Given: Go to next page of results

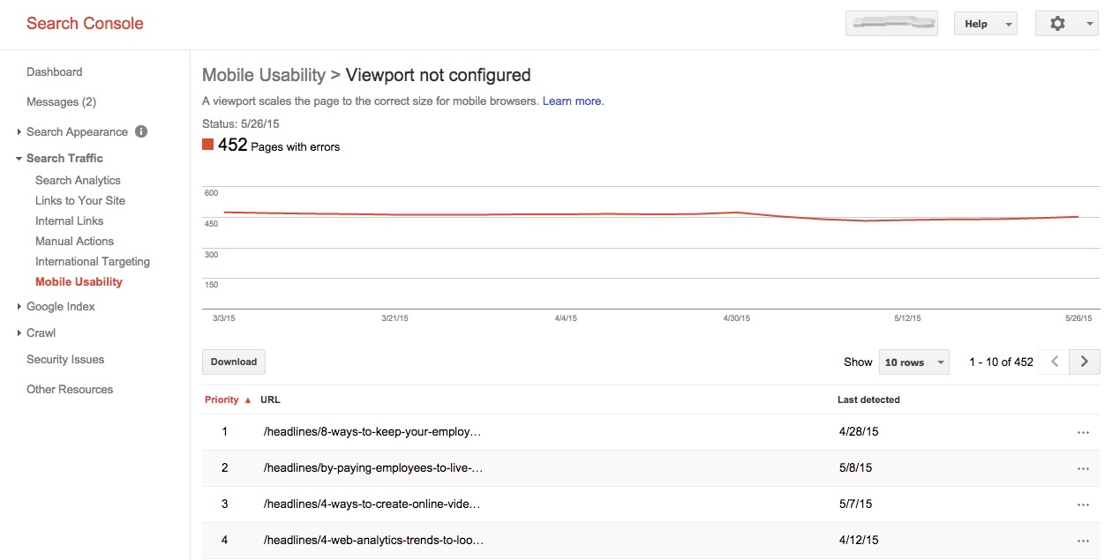Looking at the screenshot, I should click(1084, 362).
